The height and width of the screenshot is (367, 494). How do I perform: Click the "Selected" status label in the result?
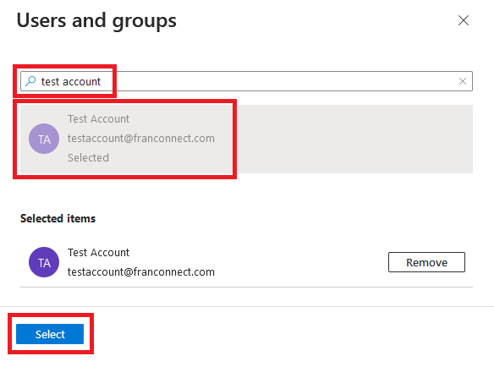(x=88, y=157)
